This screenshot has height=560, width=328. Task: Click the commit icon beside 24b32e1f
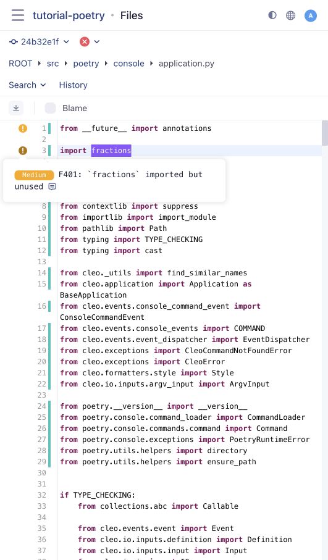[x=14, y=42]
